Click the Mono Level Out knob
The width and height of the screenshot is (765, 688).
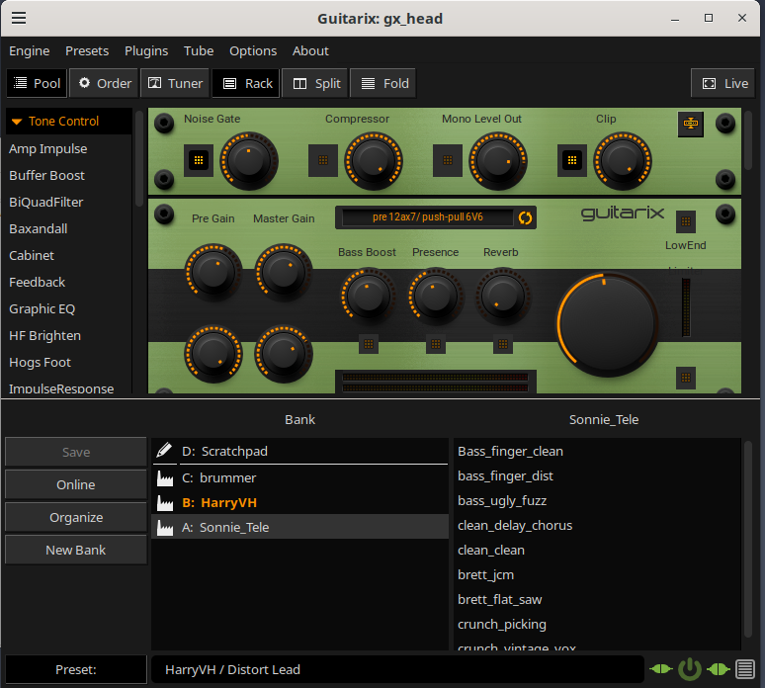497,160
